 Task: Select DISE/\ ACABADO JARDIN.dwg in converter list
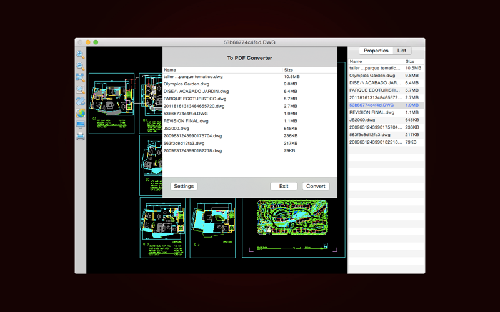tap(250, 91)
